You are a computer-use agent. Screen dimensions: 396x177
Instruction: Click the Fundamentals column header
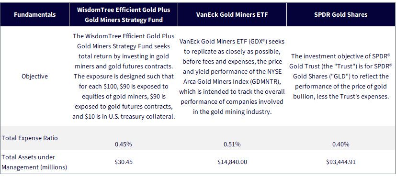tap(35, 15)
